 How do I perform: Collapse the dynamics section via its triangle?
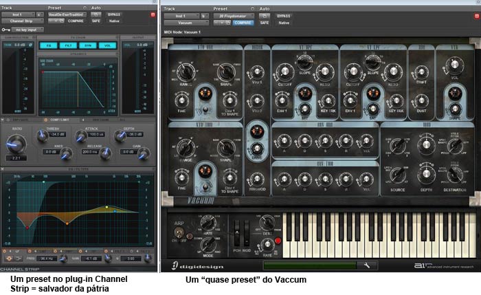[x=3, y=120]
